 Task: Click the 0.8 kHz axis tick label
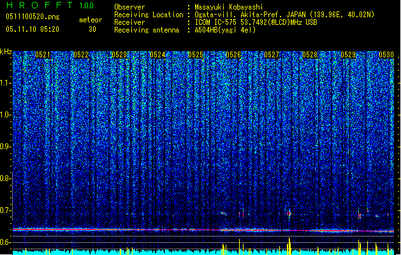[5, 178]
